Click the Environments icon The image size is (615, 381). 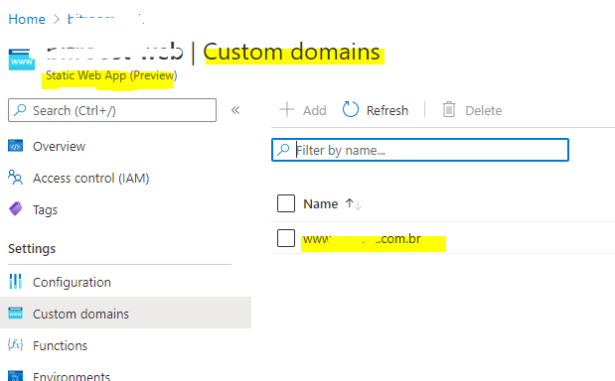15,376
